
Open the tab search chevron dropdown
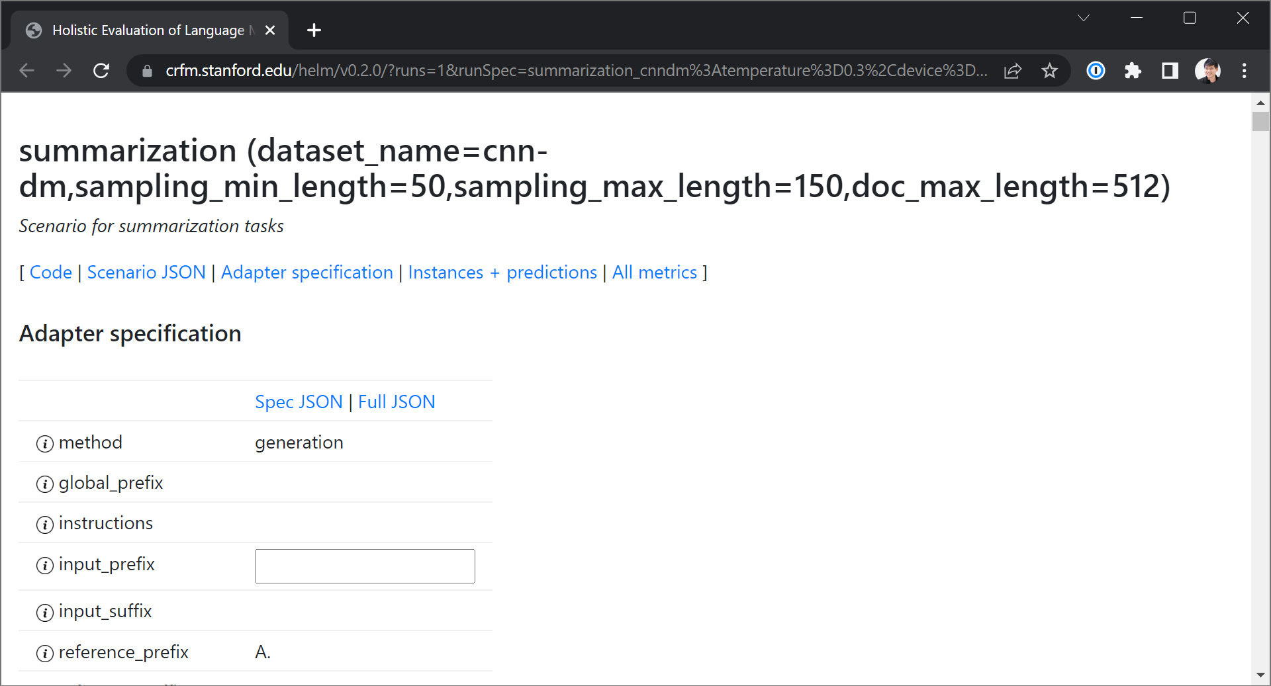coord(1083,17)
